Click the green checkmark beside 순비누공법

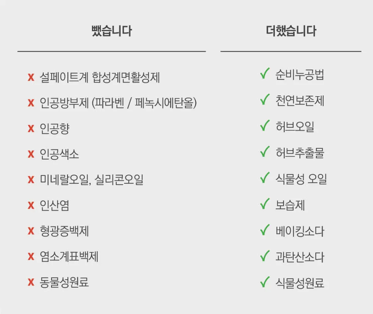coord(265,73)
